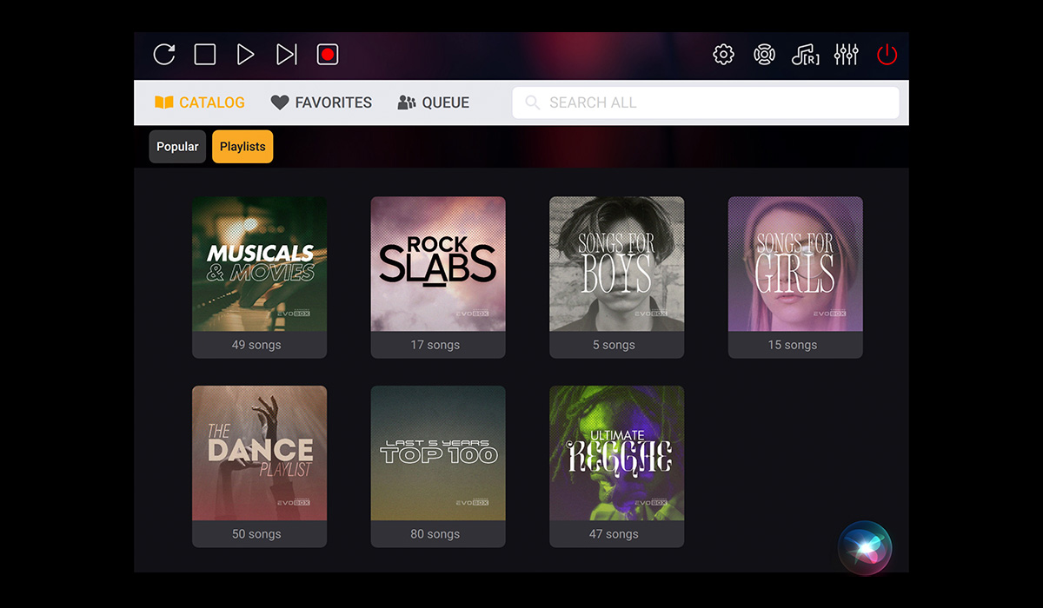Switch to the Catalog tab

click(200, 102)
